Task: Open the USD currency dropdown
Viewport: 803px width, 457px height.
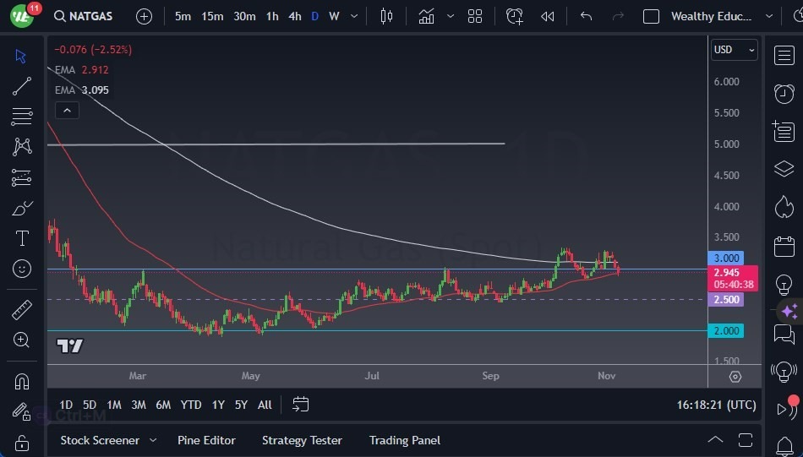Action: point(735,50)
